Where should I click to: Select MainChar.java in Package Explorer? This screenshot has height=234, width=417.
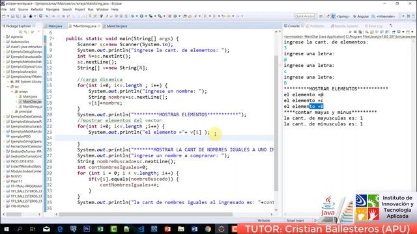pyautogui.click(x=30, y=101)
